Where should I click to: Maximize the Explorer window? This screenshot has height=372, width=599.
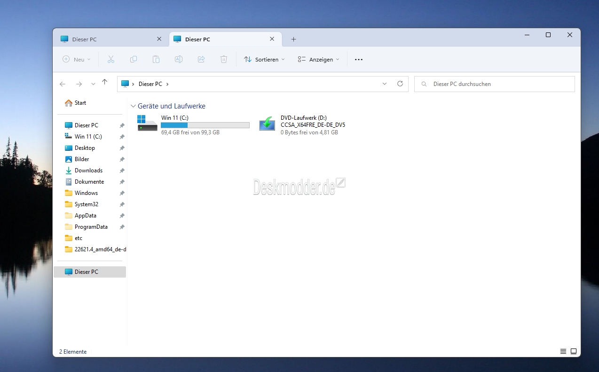click(x=548, y=35)
